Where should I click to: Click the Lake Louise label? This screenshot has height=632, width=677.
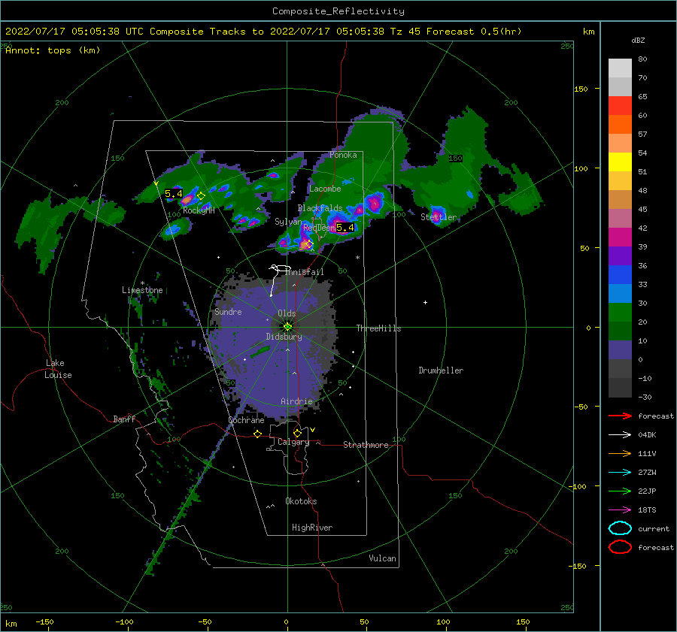(58, 369)
